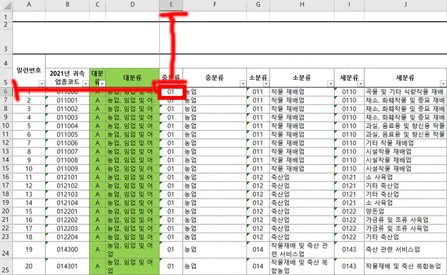The height and width of the screenshot is (275, 447).
Task: Open the filter arrow in column C 대분류 header
Action: (x=102, y=84)
